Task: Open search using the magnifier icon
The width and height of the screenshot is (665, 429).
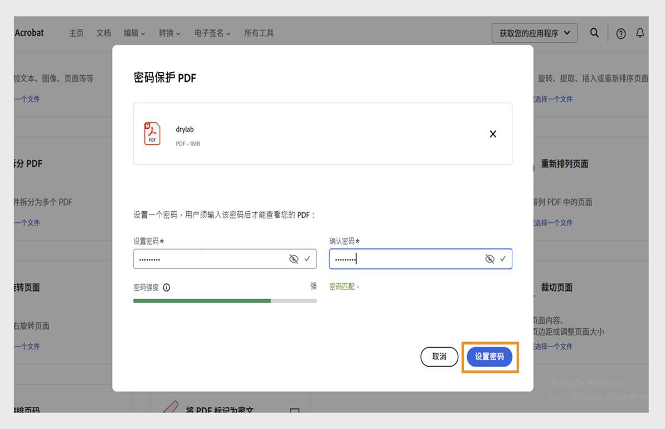Action: (x=594, y=33)
